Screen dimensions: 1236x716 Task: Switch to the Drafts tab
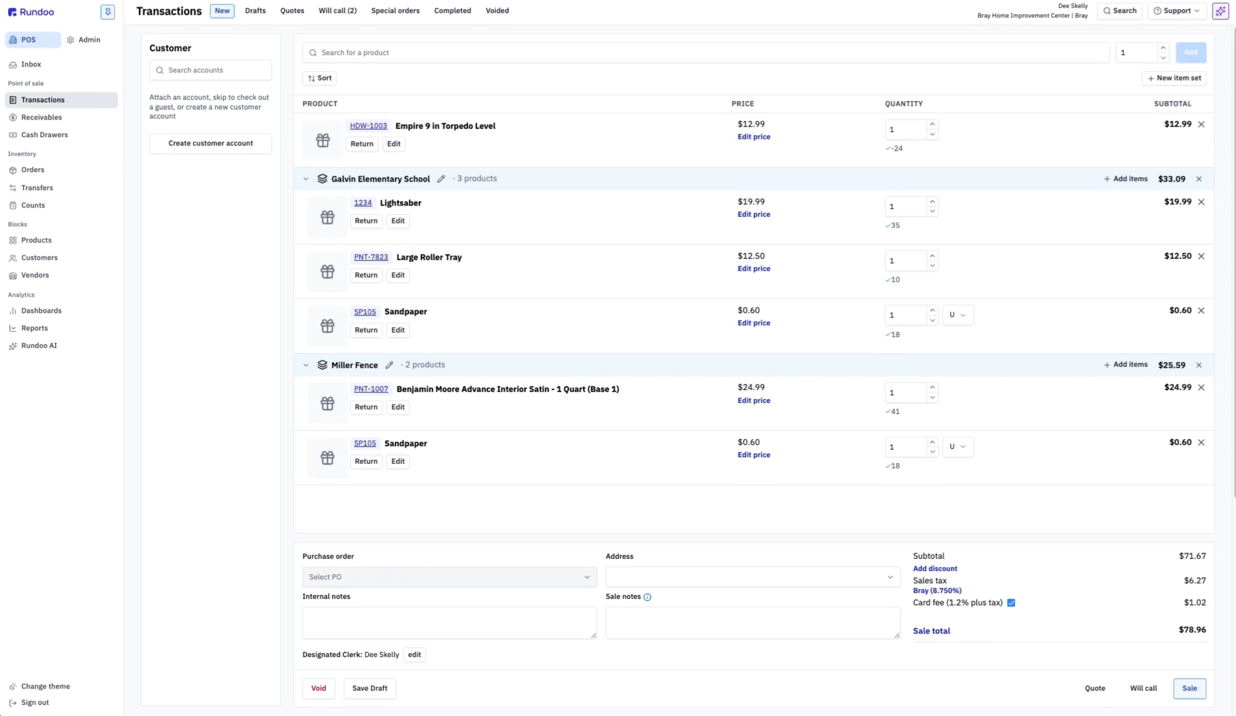255,11
